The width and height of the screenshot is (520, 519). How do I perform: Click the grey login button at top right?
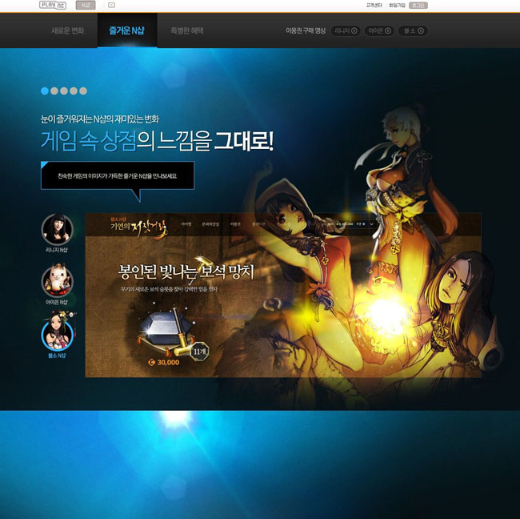[418, 6]
